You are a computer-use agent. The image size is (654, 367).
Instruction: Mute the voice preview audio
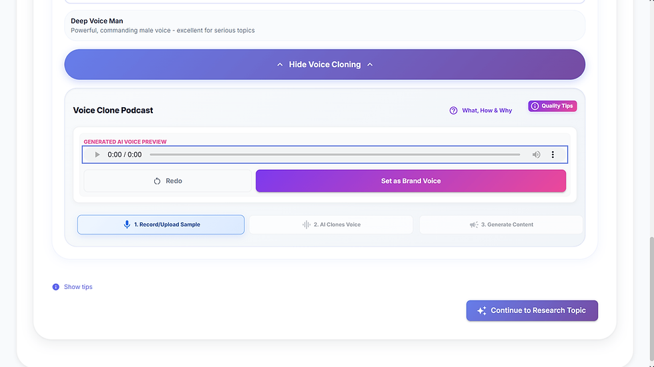coord(537,155)
